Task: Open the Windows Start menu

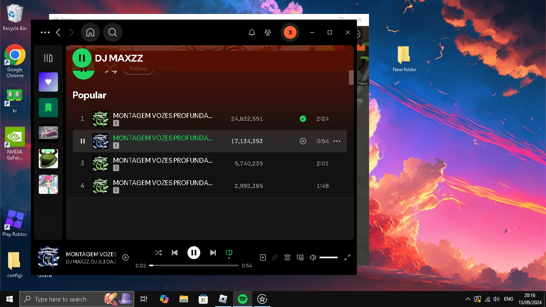Action: [10, 299]
